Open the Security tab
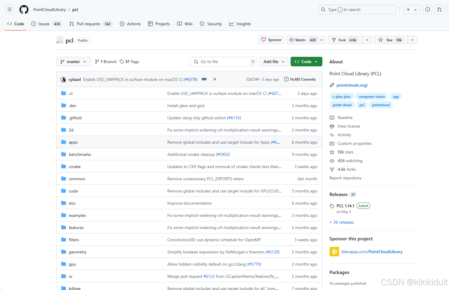Screen dimensions: 449x290 (x=211, y=24)
